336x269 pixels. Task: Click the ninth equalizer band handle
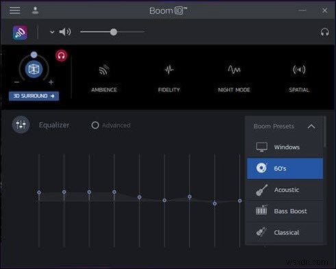[240, 201]
